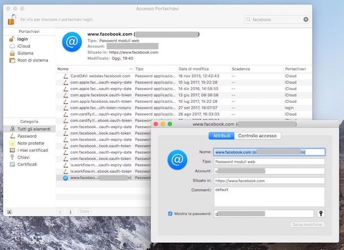Click the Commenti text area
Viewport: 344px width, 250px height.
coord(269,197)
